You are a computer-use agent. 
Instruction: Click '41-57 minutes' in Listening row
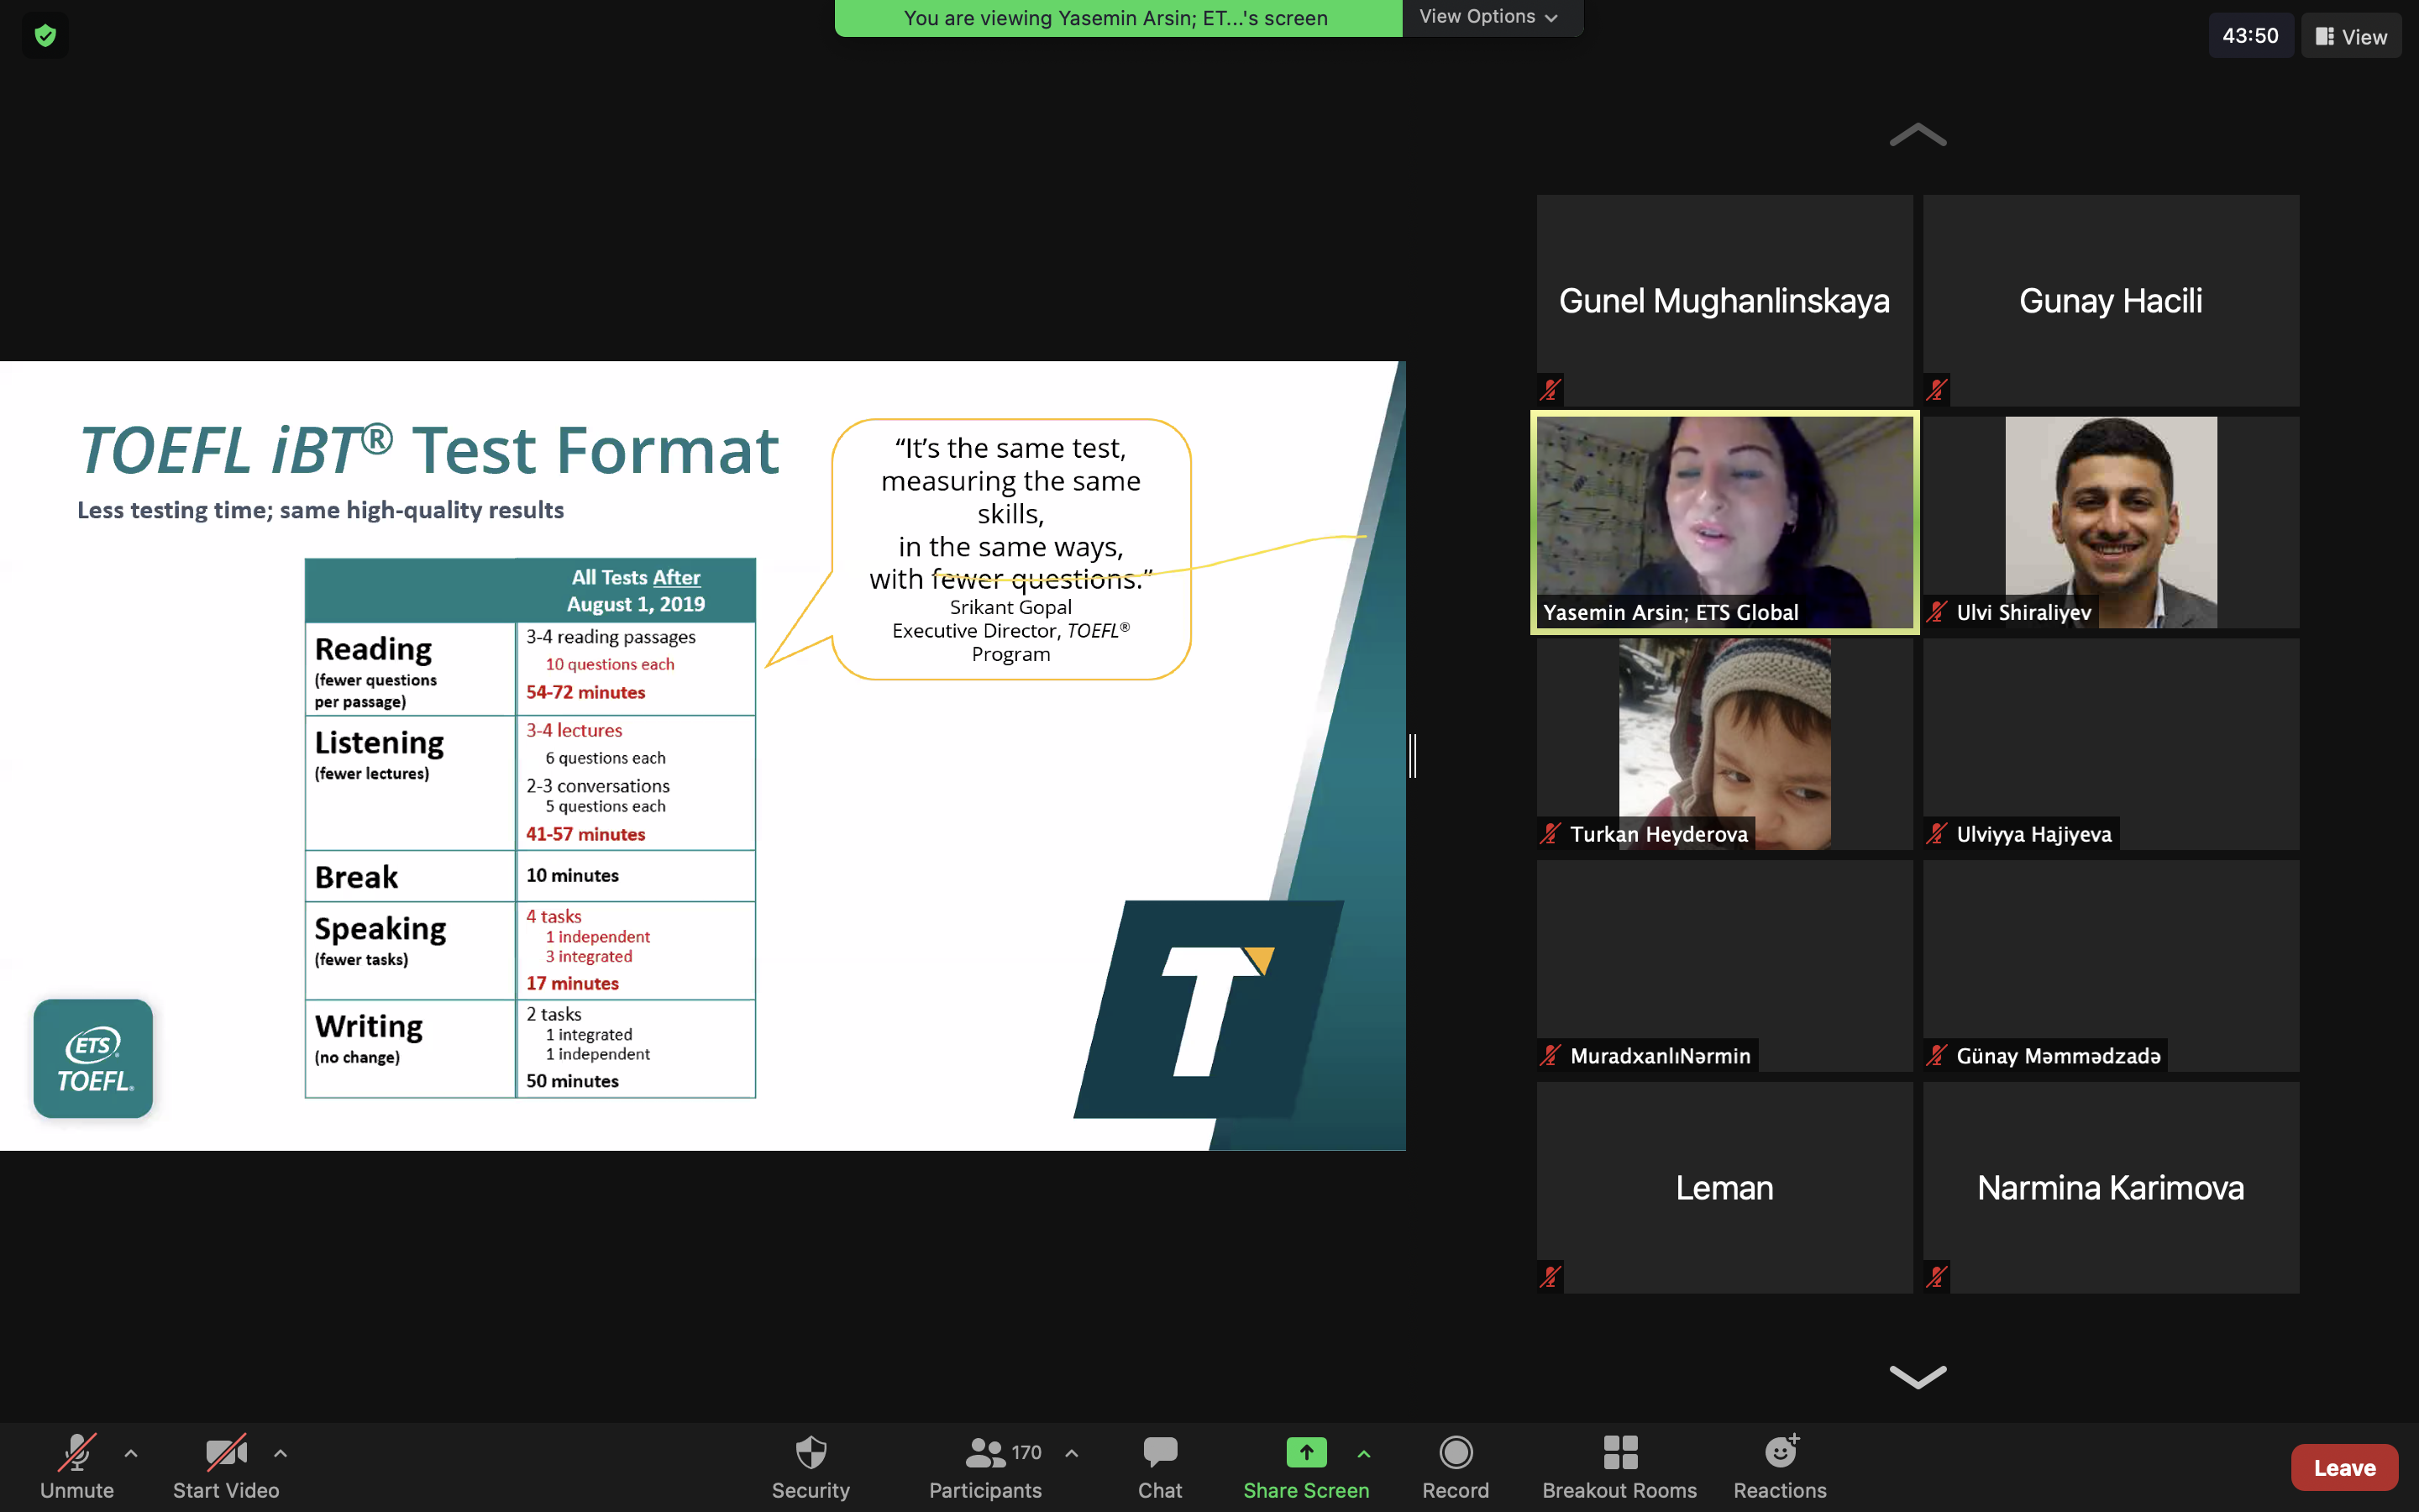(585, 834)
